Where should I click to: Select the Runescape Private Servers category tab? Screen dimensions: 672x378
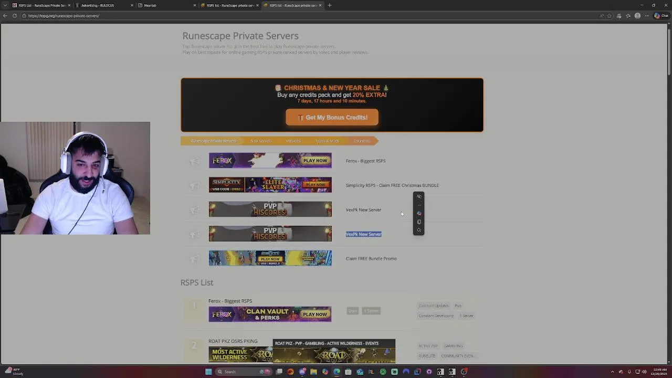tap(213, 141)
